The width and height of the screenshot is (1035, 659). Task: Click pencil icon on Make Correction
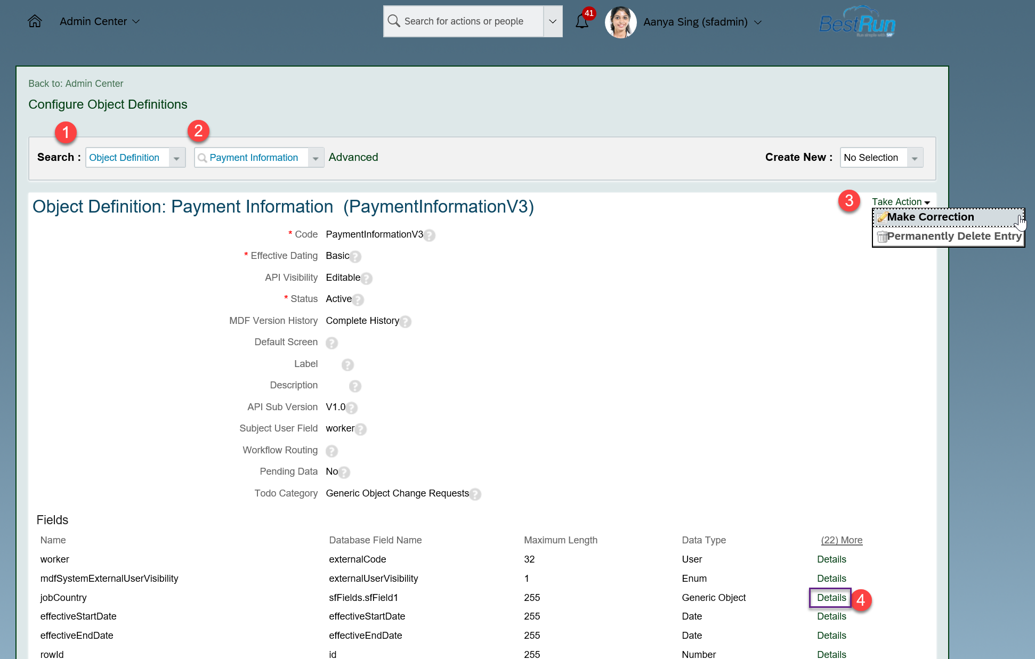tap(882, 217)
